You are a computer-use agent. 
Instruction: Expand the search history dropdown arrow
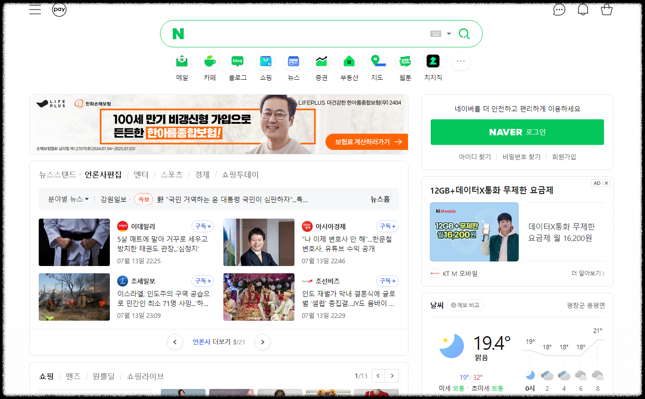[449, 34]
